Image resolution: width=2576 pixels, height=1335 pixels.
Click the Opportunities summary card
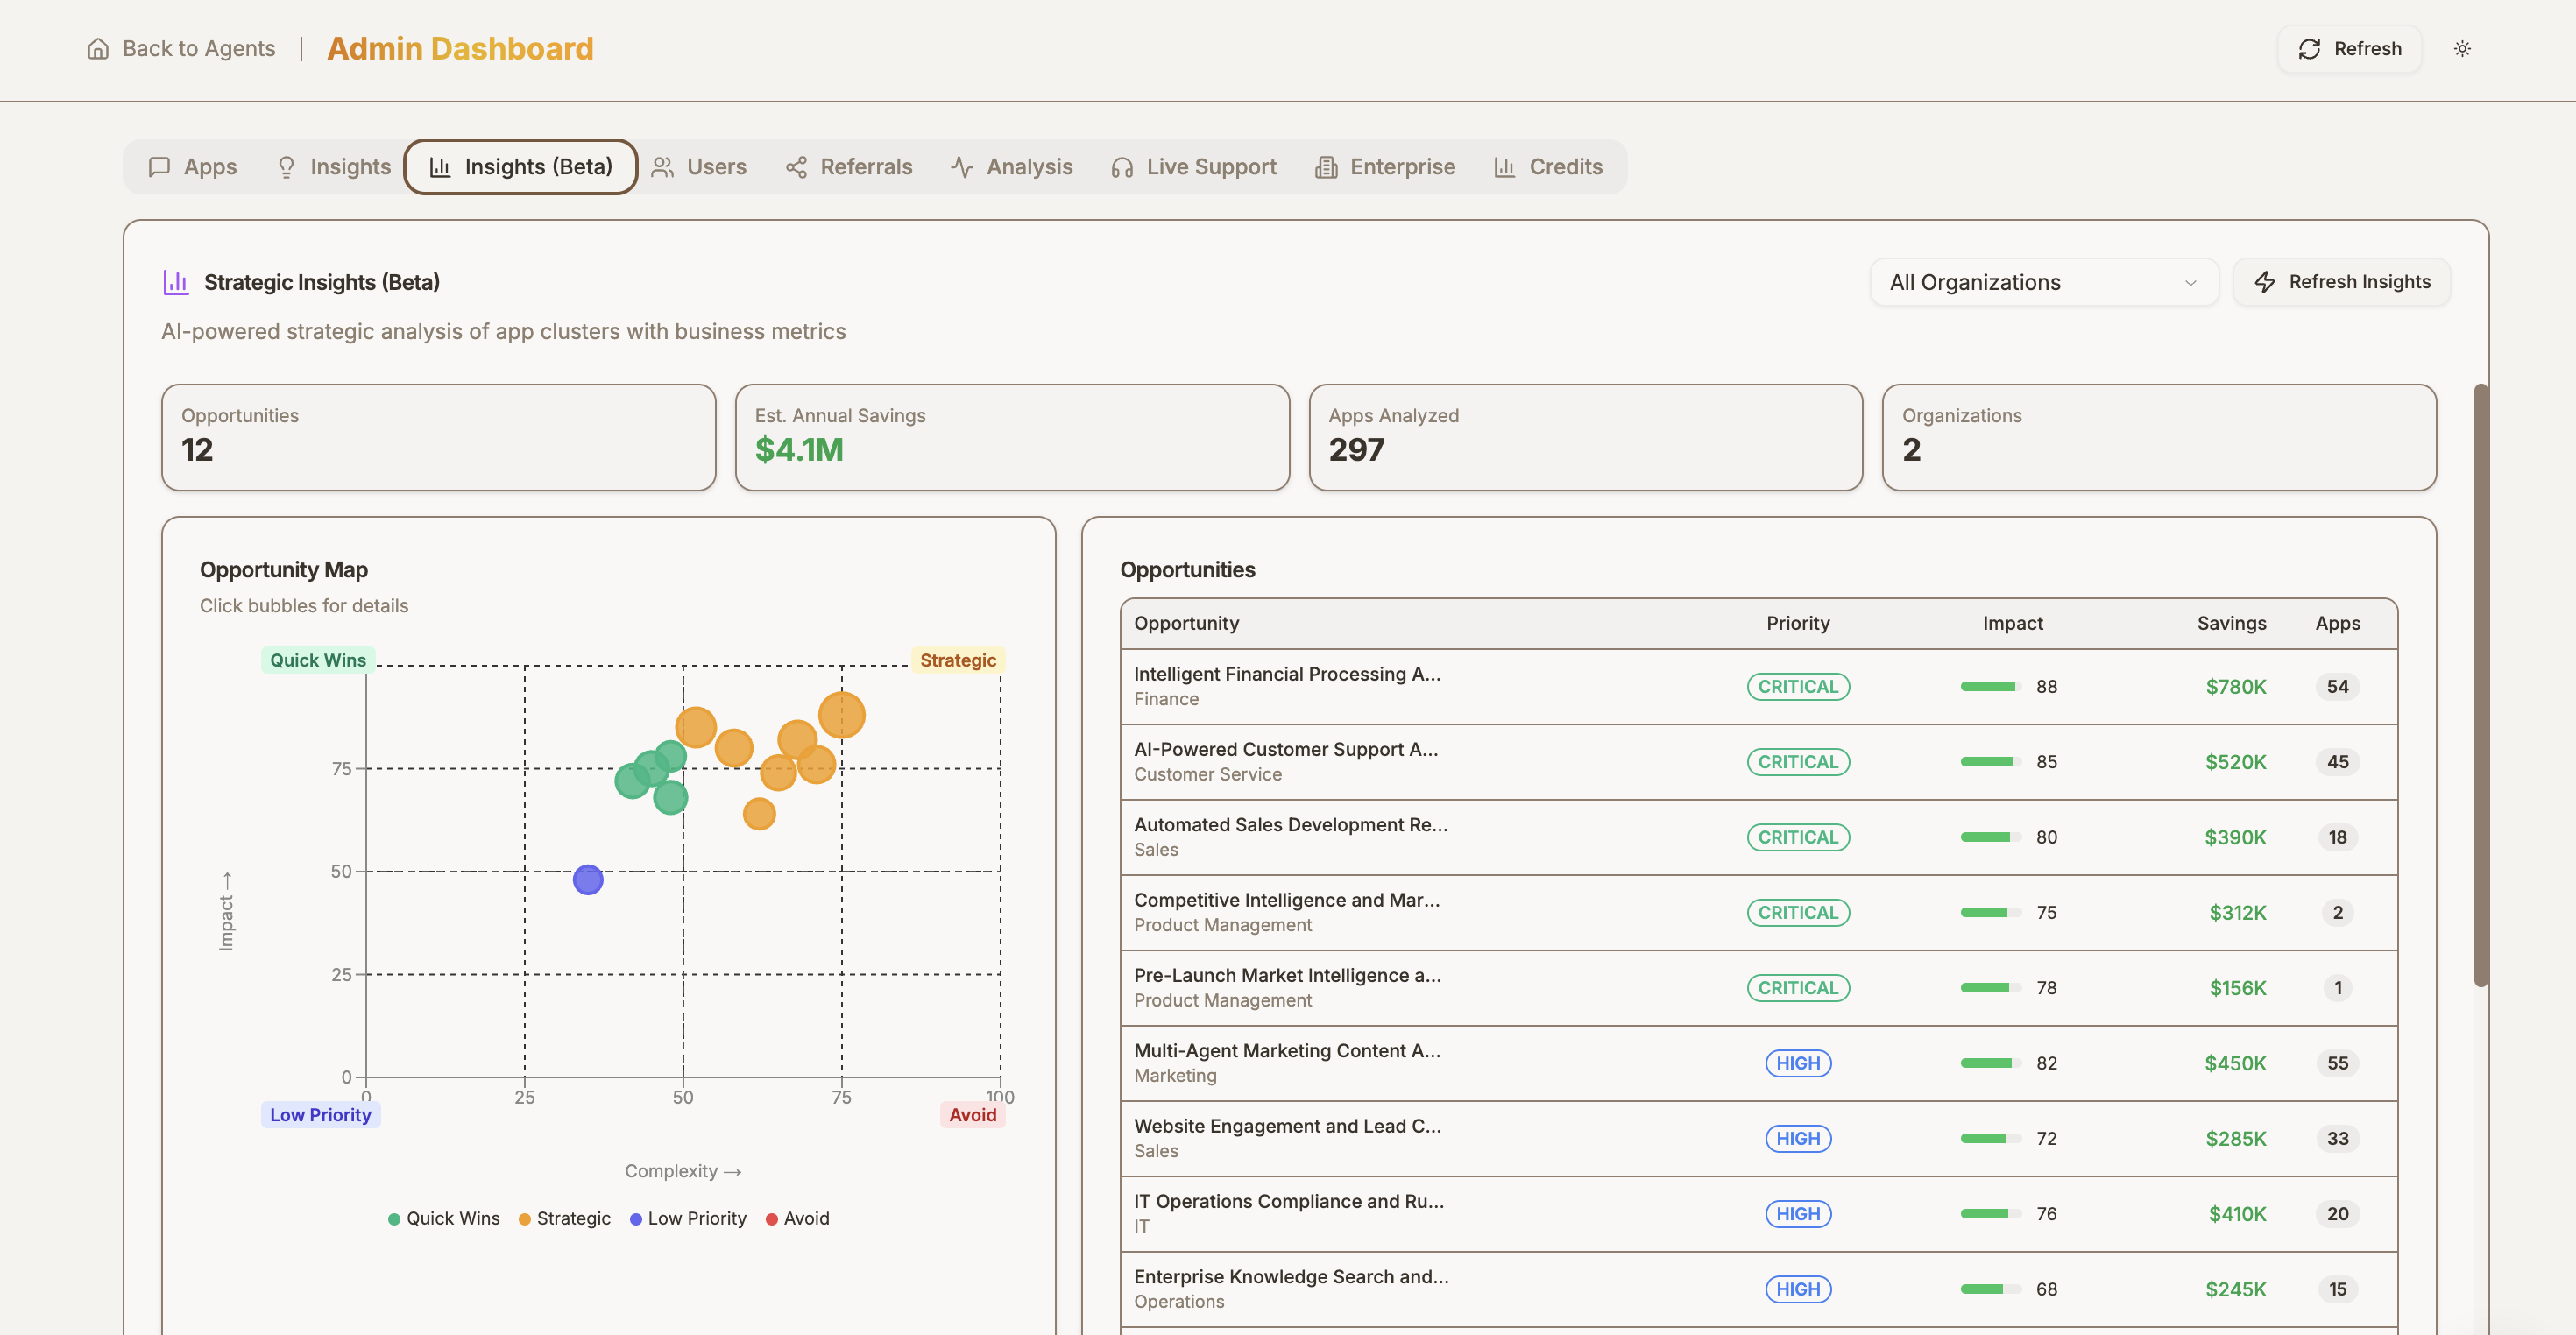(x=438, y=437)
